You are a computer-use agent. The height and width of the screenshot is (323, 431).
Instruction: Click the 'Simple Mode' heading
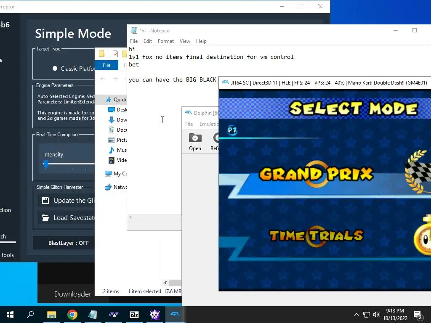pos(73,34)
